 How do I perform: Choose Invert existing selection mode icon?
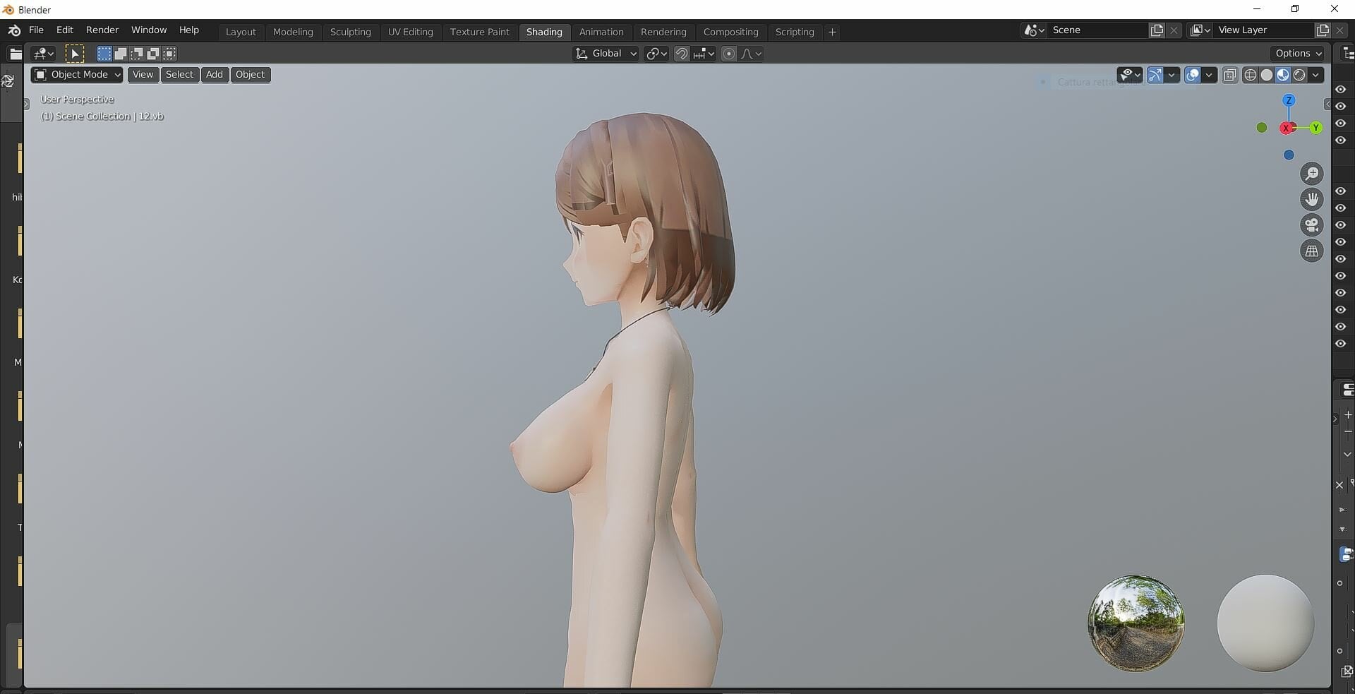point(153,54)
